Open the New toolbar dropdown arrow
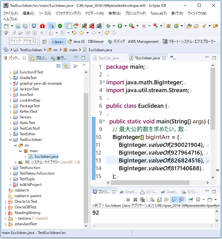Image resolution: width=222 pixels, height=239 pixels. [x=12, y=26]
